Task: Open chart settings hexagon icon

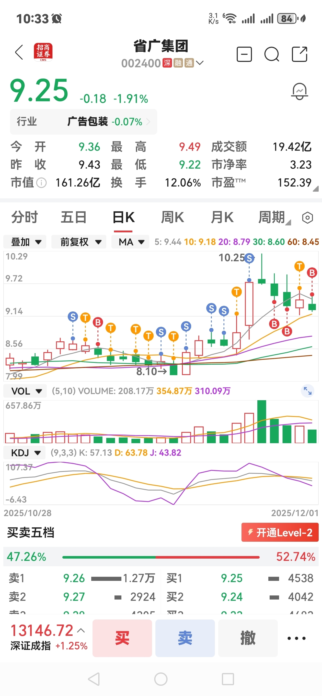Action: [x=307, y=218]
